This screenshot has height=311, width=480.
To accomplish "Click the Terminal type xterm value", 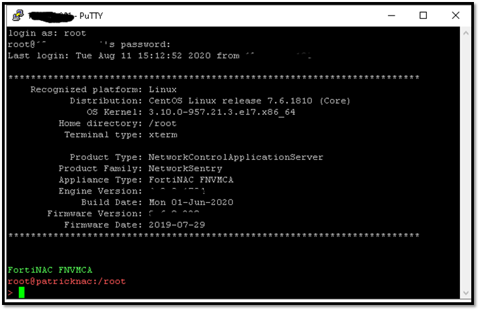I will click(x=162, y=135).
